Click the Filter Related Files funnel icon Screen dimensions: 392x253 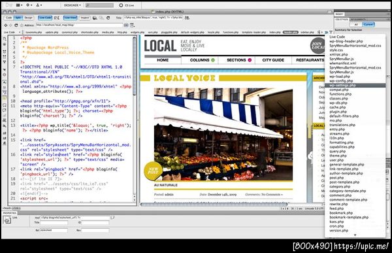[331, 32]
